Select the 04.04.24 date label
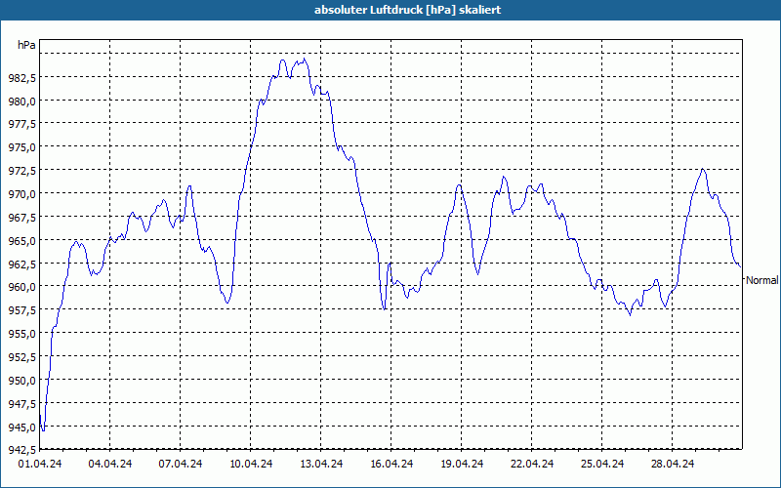 (110, 464)
